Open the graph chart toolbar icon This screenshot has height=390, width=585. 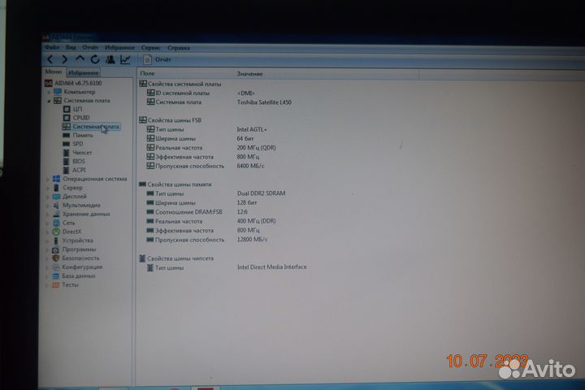pos(125,59)
